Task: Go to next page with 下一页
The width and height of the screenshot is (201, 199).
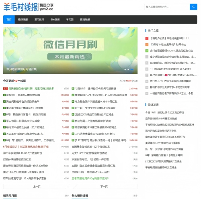Action: point(104,187)
